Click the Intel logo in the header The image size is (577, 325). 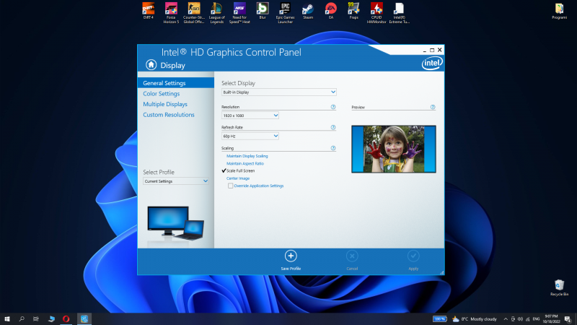click(x=431, y=63)
